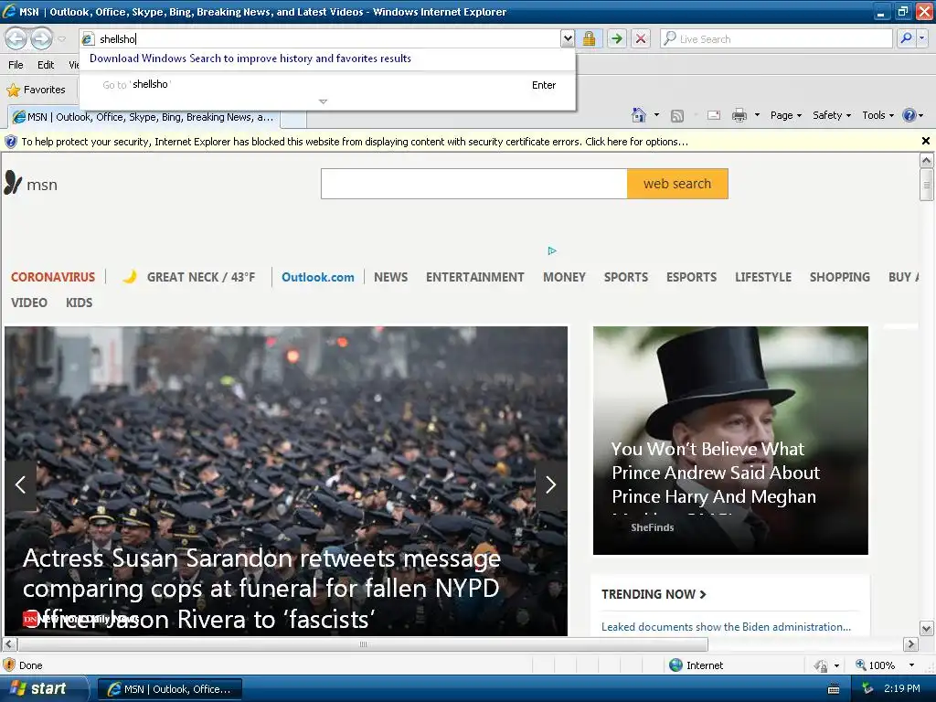Open the recent pages dropdown arrow

61,38
